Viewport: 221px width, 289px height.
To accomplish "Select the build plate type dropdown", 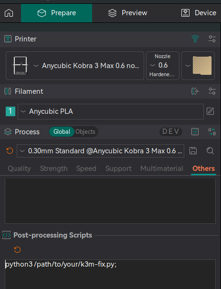I will (x=198, y=66).
